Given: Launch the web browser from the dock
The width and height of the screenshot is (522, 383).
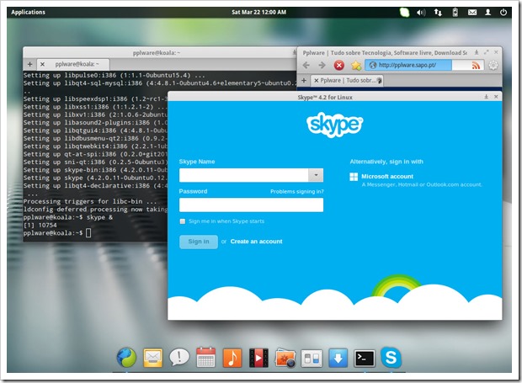Looking at the screenshot, I should [127, 358].
